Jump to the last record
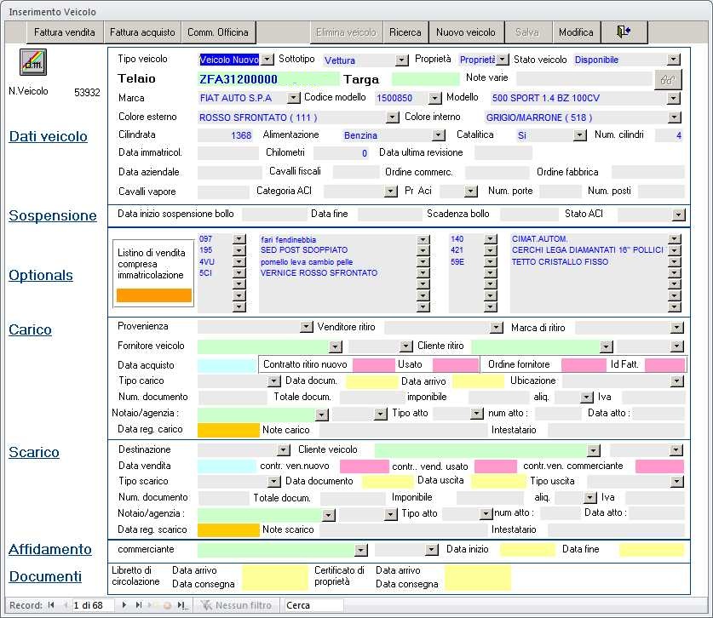This screenshot has height=618, width=713. pos(139,605)
